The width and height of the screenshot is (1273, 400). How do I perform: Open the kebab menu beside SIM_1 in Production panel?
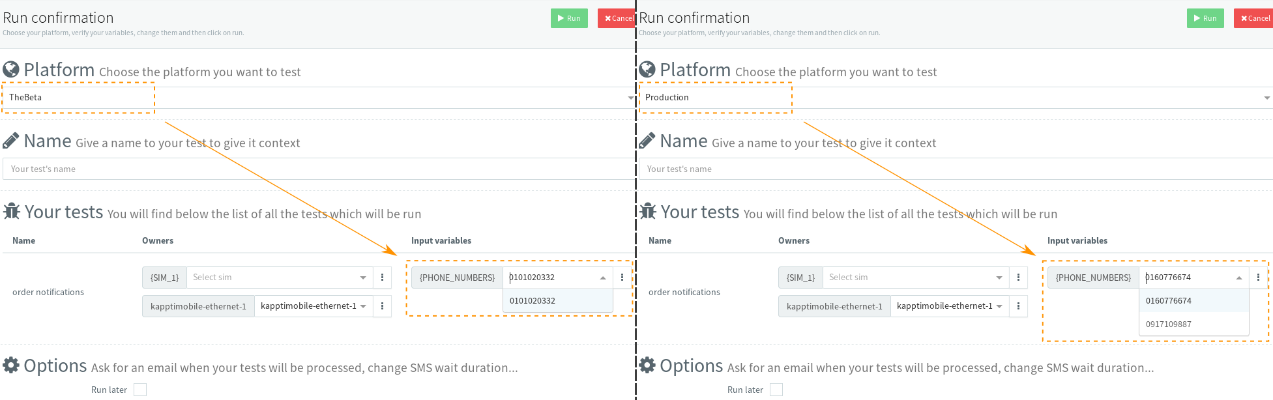(1018, 278)
